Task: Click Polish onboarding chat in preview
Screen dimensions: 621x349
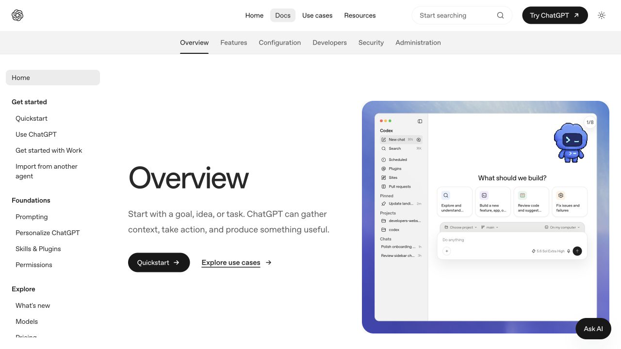Action: (401, 247)
